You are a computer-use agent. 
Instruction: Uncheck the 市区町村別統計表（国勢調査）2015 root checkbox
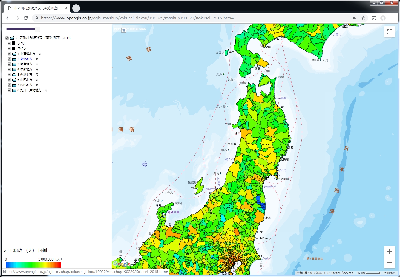tap(7, 38)
